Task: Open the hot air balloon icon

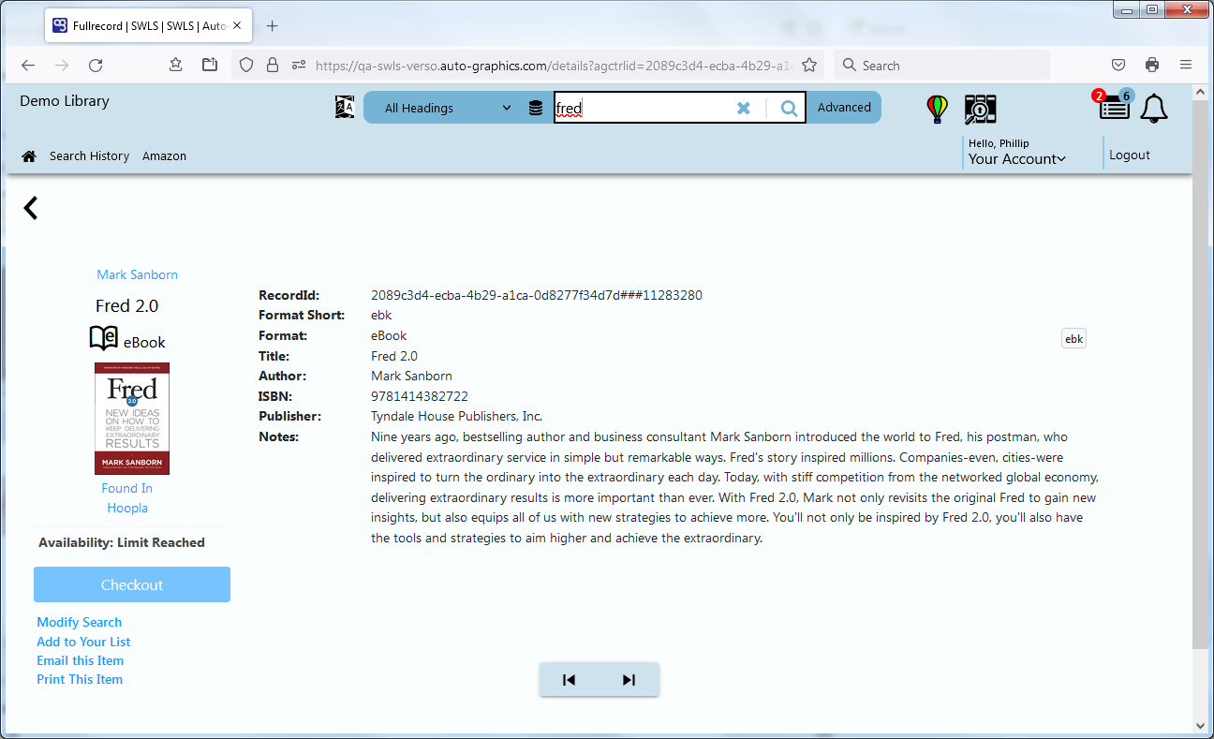Action: 938,109
